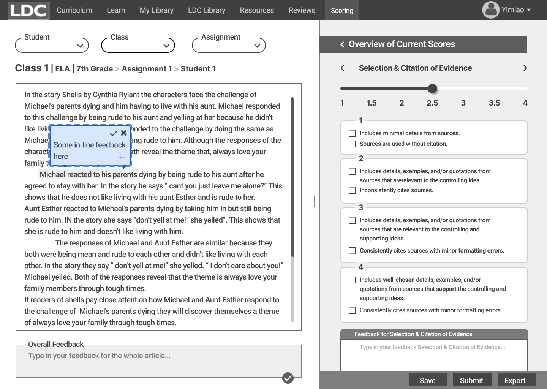Click the 2 label under the slider

coord(402,103)
